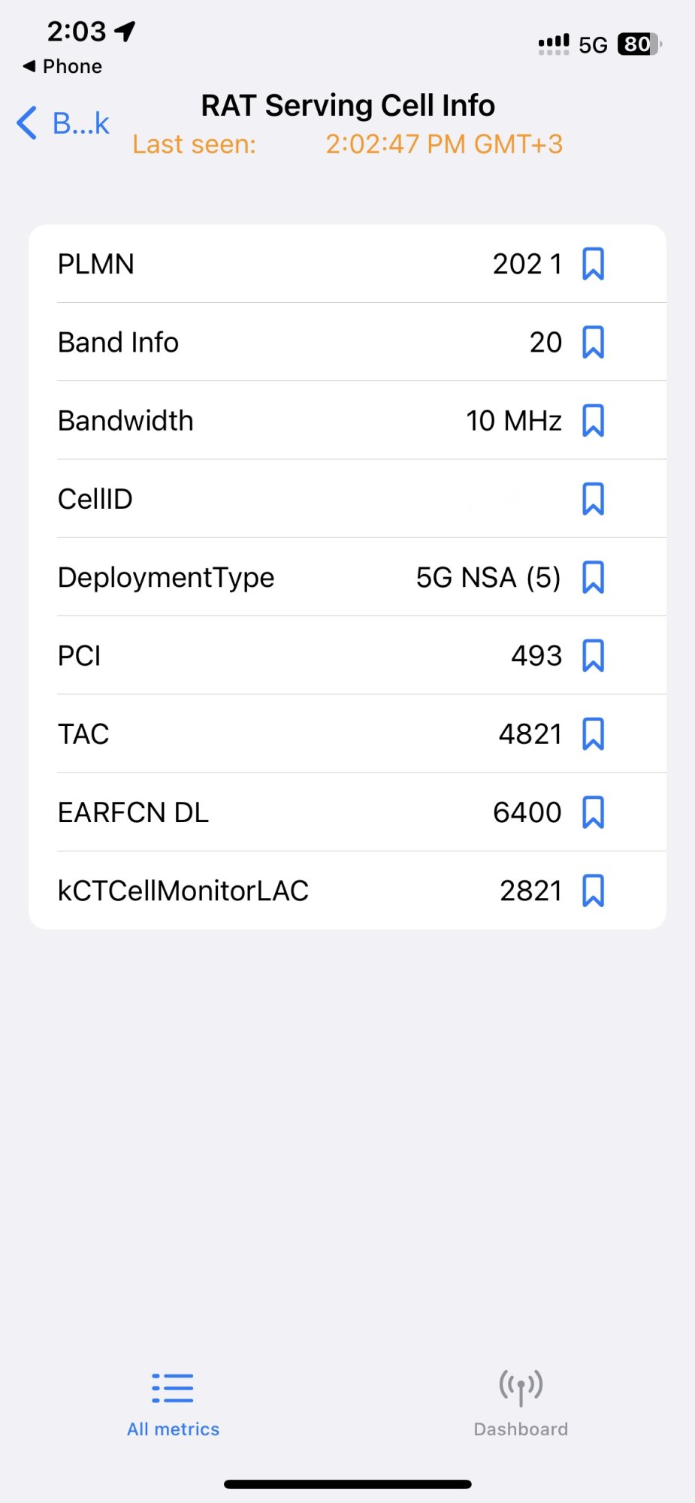Bookmark the PLMN metric
Viewport: 695px width, 1503px height.
coord(593,265)
